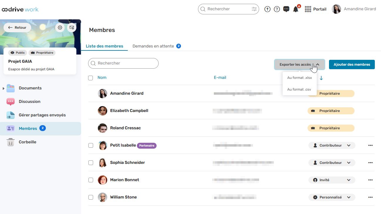Open the chat messages icon
381x214 pixels.
[x=286, y=9]
